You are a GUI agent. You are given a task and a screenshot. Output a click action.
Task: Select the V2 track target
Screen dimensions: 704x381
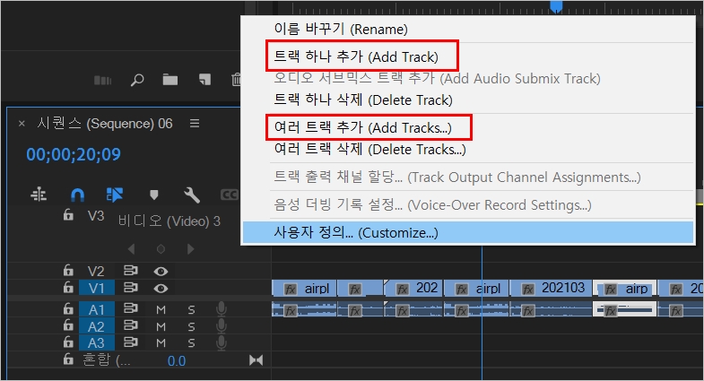[x=96, y=271]
